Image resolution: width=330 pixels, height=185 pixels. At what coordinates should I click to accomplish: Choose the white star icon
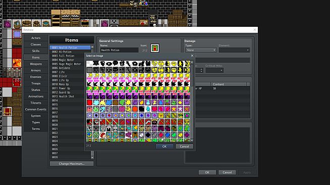click(x=180, y=109)
